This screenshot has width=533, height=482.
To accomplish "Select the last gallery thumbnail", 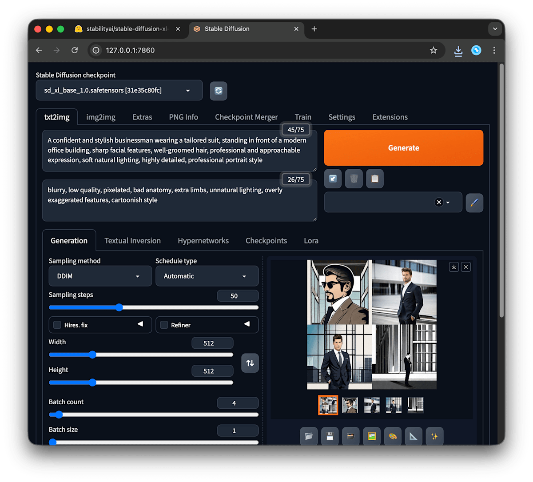I will click(415, 405).
